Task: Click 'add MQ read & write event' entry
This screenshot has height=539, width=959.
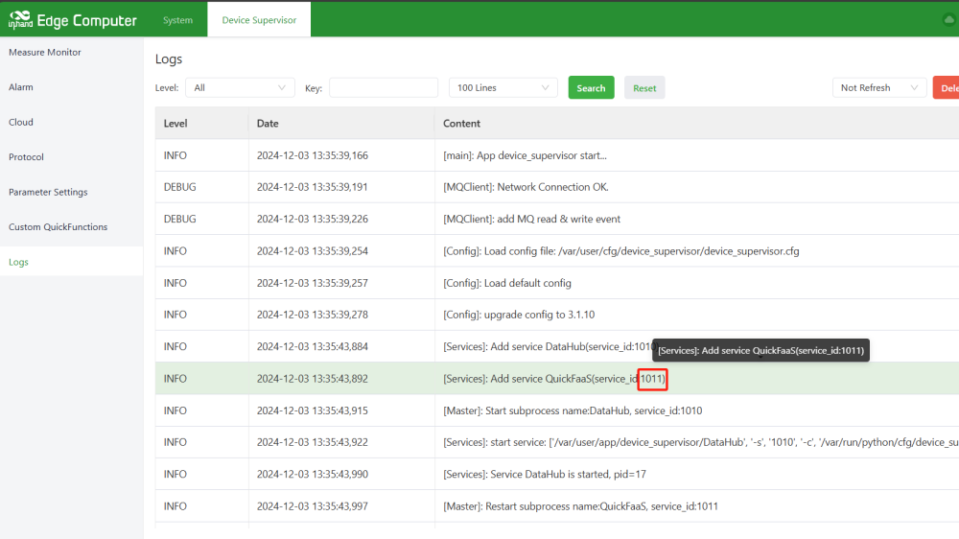Action: [531, 219]
